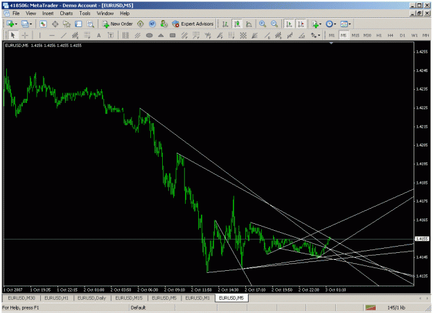Viewport: 433px width, 313px height.
Task: Select the text label 'T' tool
Action: pos(110,35)
